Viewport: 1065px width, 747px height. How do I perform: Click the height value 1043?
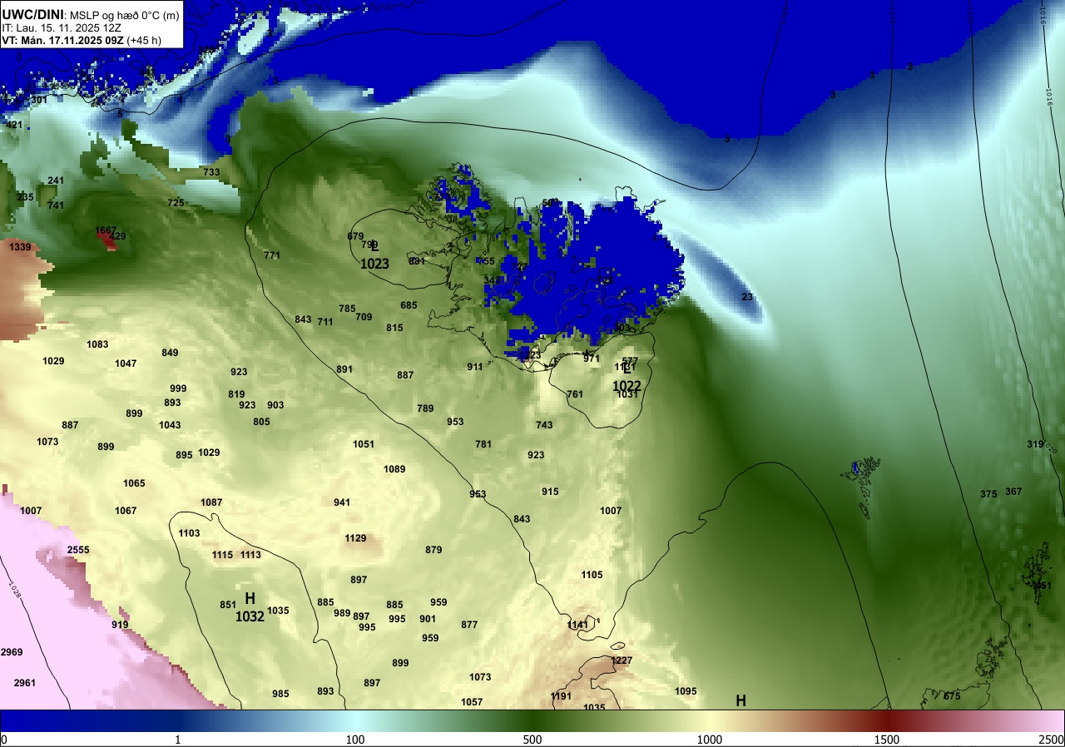point(170,425)
